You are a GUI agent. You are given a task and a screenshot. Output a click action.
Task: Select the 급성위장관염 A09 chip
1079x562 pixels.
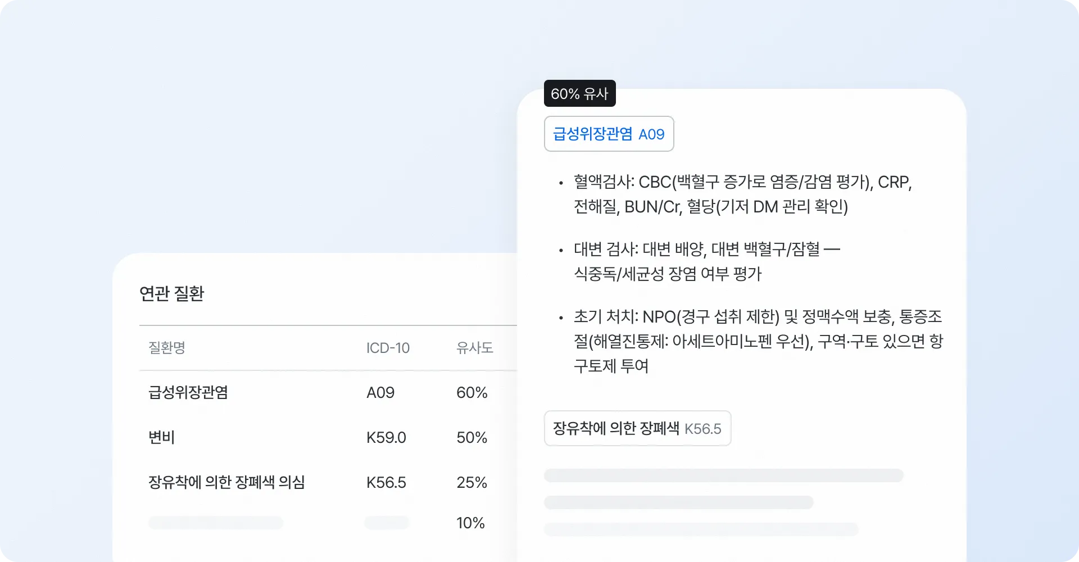[x=609, y=134]
